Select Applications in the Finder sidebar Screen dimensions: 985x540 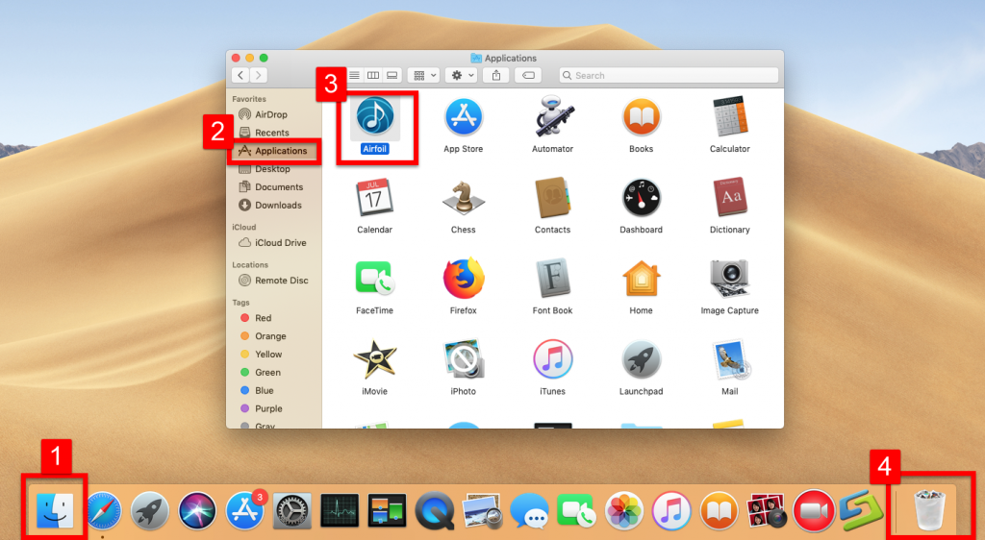(280, 151)
